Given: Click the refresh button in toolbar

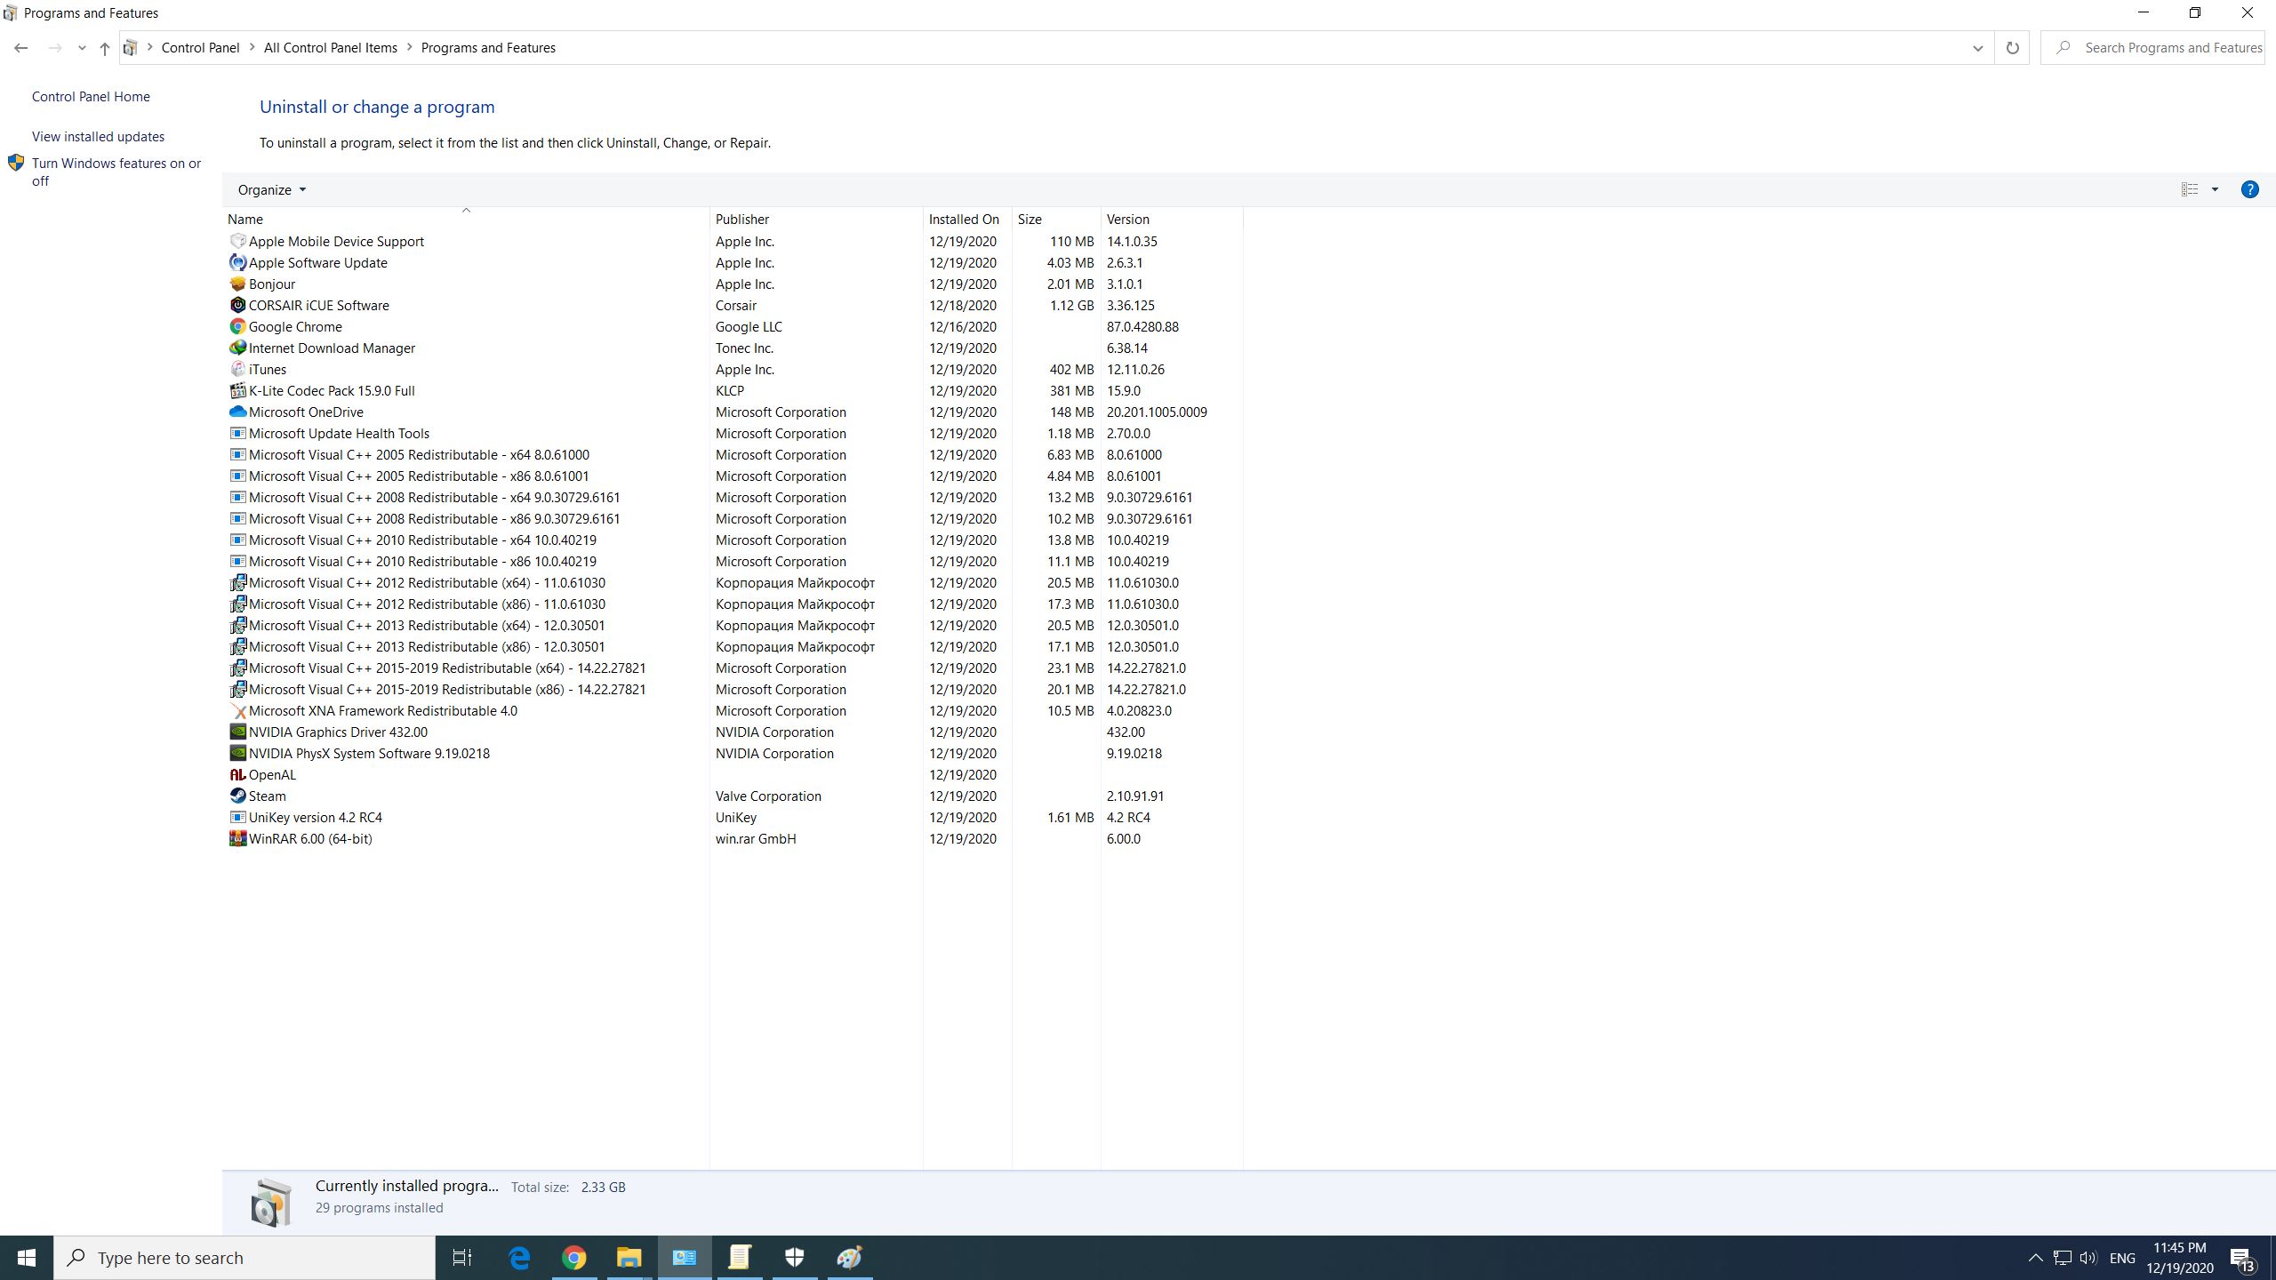Looking at the screenshot, I should click(x=2014, y=47).
